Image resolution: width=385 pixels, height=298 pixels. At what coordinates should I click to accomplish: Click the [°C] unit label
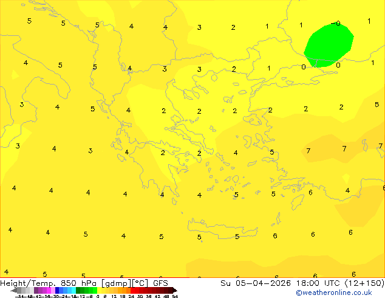(x=140, y=283)
